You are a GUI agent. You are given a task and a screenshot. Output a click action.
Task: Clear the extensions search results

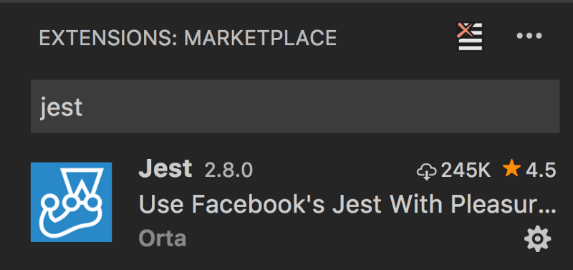470,37
